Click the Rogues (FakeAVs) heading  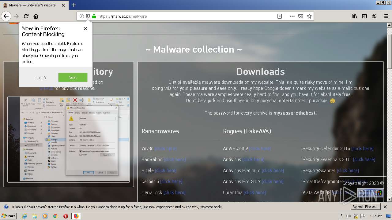click(x=247, y=131)
